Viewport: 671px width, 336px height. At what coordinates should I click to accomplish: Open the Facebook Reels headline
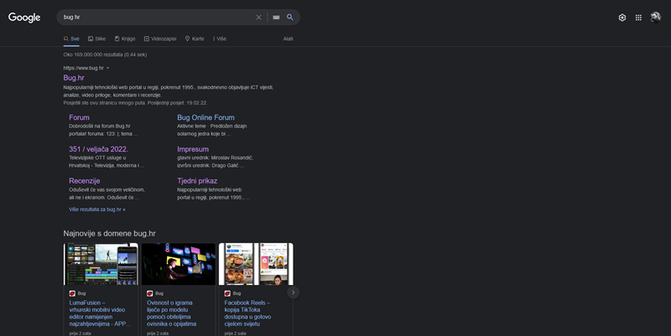(x=247, y=313)
